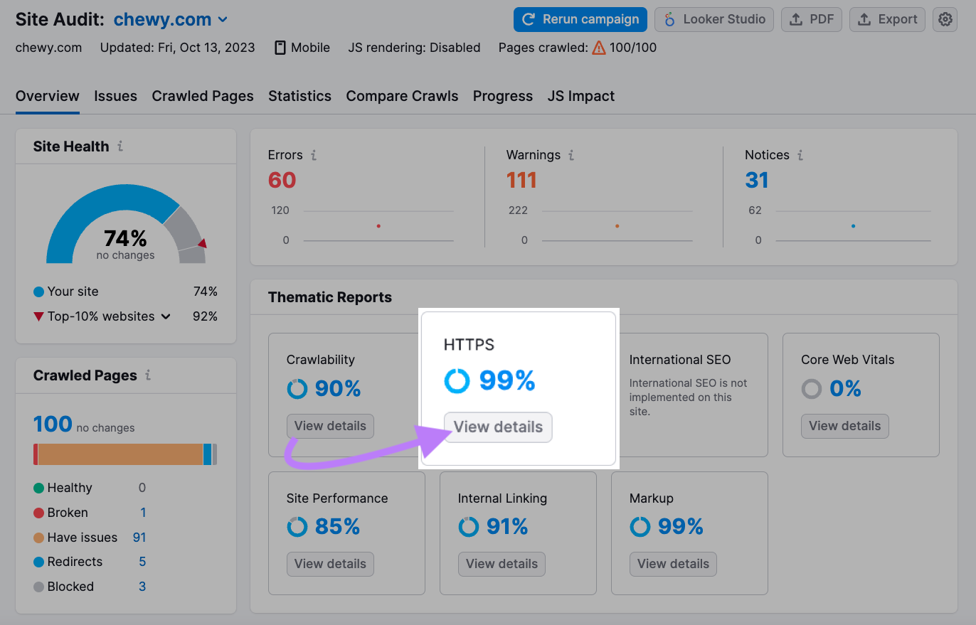Expand the Top-10% websites dropdown

[x=166, y=316]
